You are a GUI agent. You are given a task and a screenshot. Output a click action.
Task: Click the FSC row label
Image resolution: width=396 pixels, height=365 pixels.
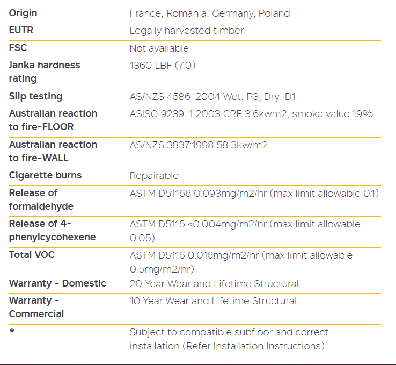18,48
